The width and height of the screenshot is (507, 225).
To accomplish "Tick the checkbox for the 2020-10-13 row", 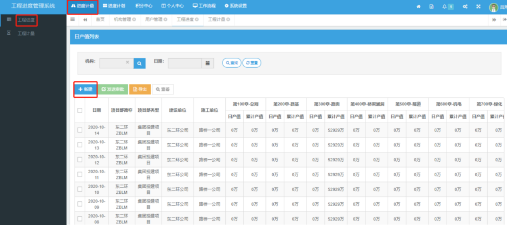I will 80,145.
